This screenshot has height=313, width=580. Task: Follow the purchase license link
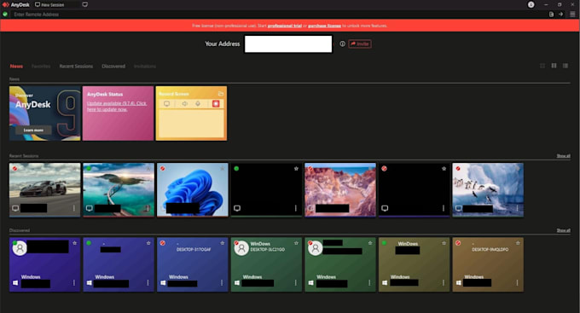pyautogui.click(x=324, y=26)
